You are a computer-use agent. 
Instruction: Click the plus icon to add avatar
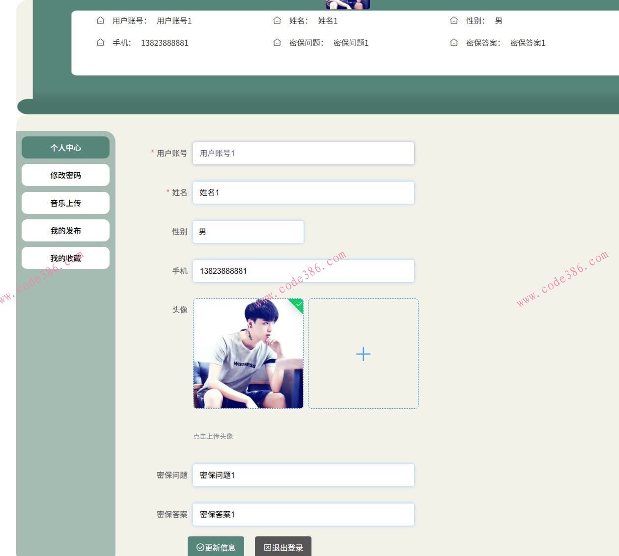[363, 354]
